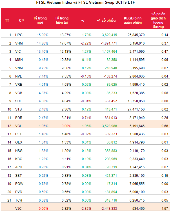Click the HPG ticker in row 1

click(x=19, y=35)
